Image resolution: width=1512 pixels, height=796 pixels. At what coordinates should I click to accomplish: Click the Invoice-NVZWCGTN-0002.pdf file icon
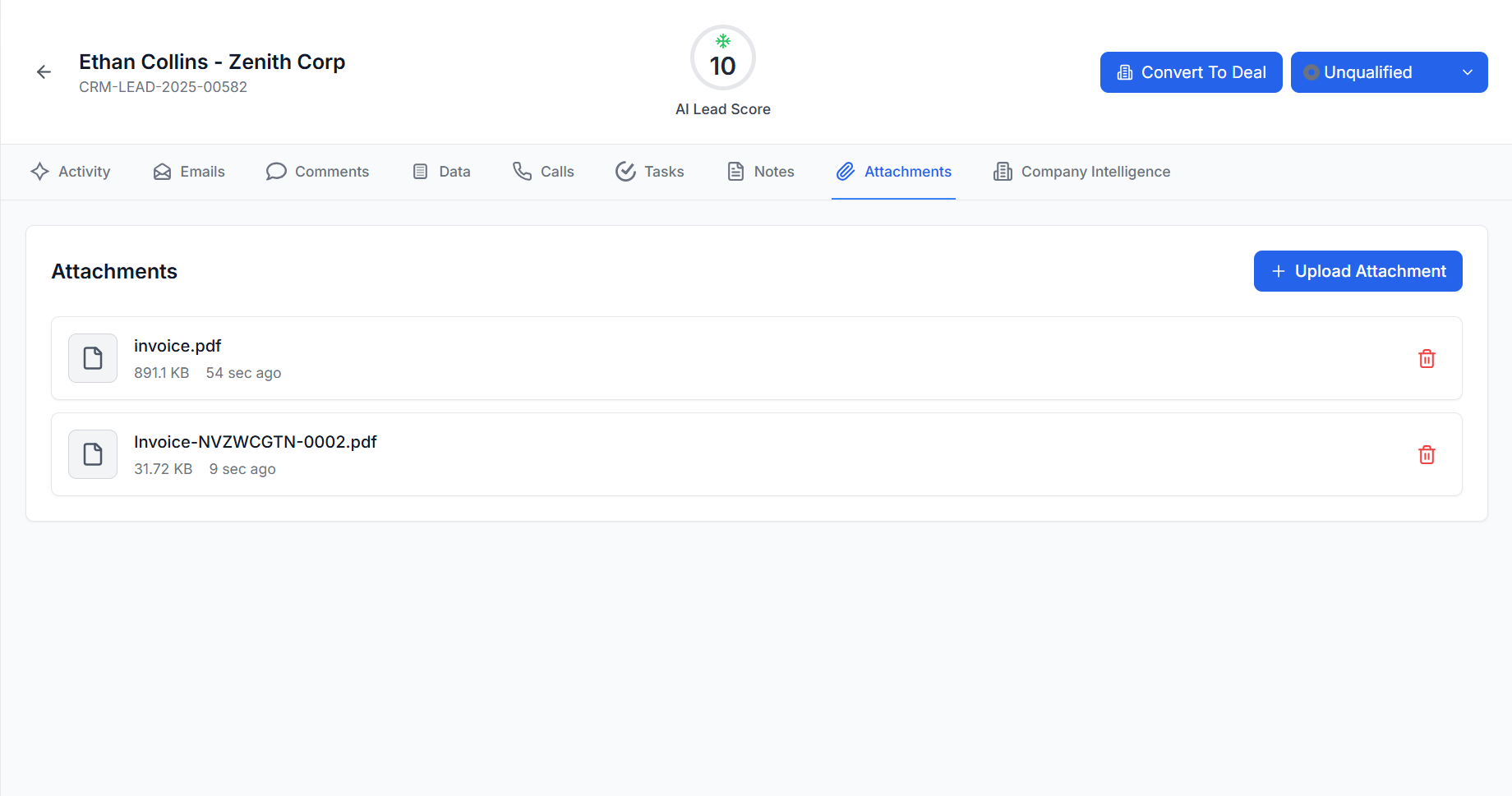click(x=93, y=454)
